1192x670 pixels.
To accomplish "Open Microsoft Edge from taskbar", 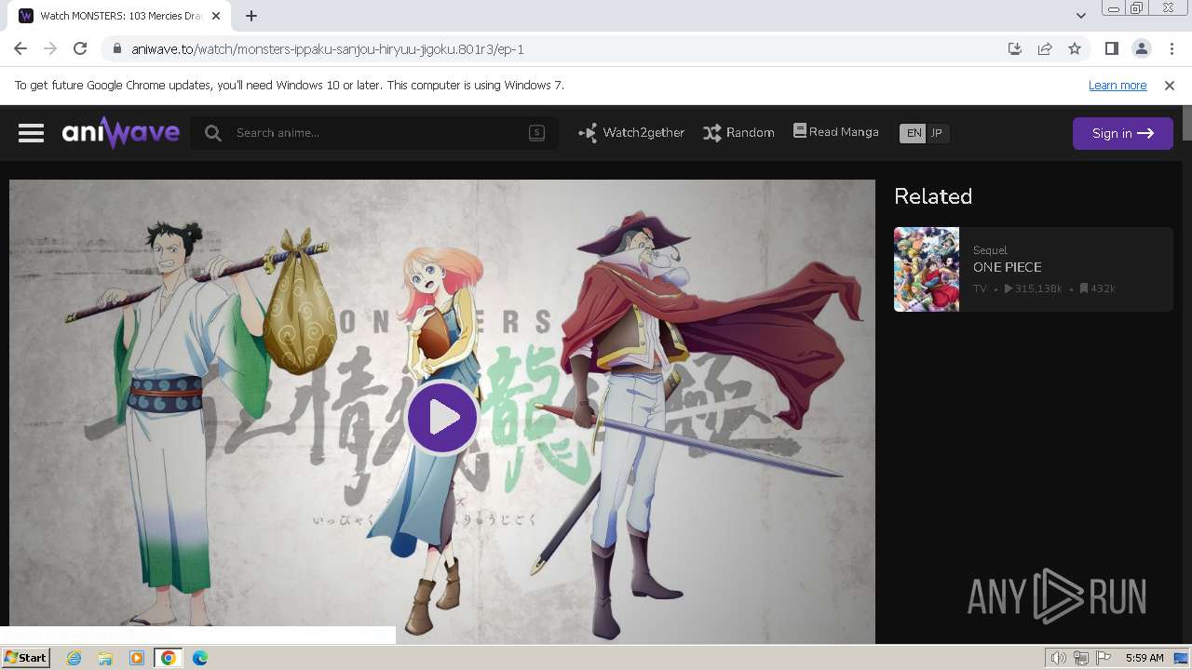I will [x=200, y=658].
